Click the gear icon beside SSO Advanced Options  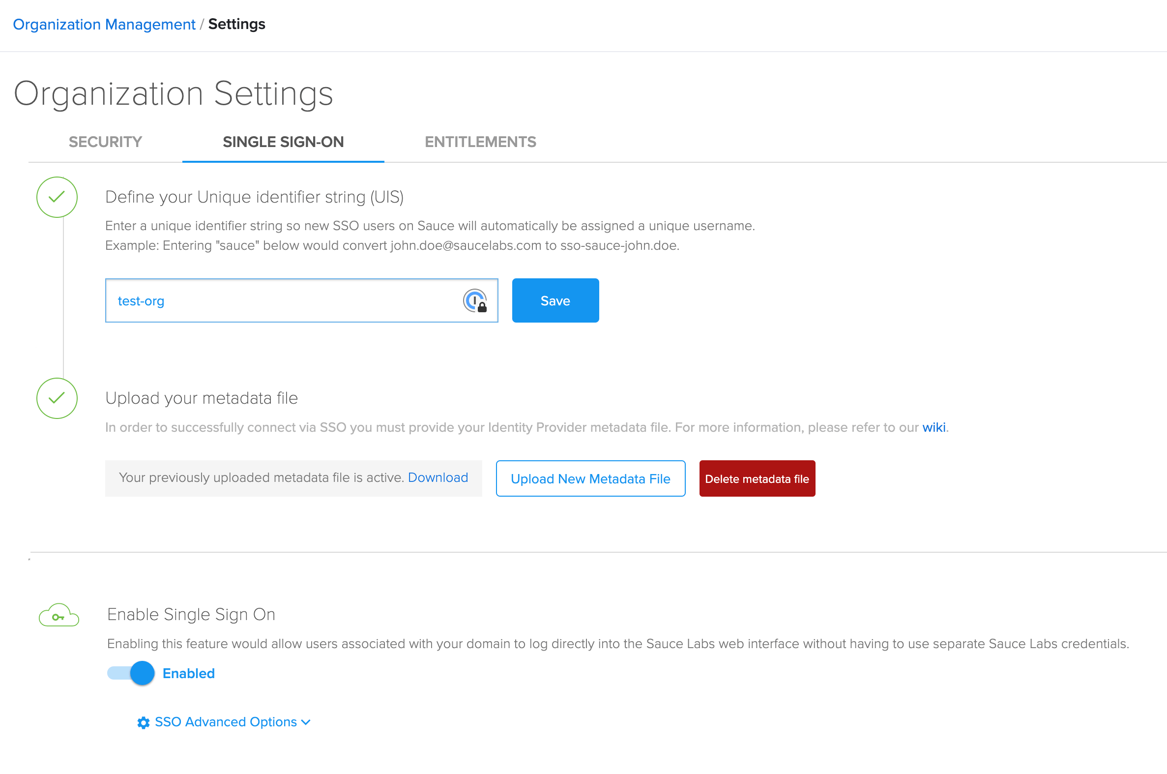[143, 722]
